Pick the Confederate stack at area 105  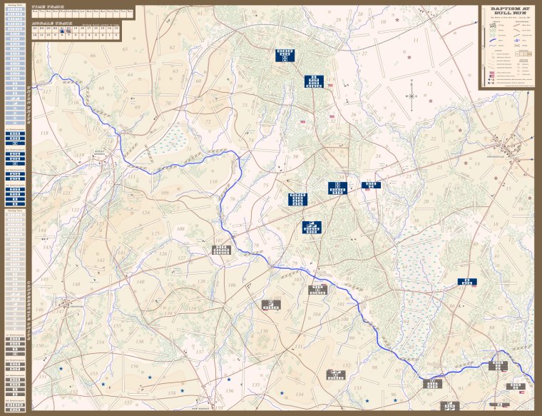tap(271, 305)
